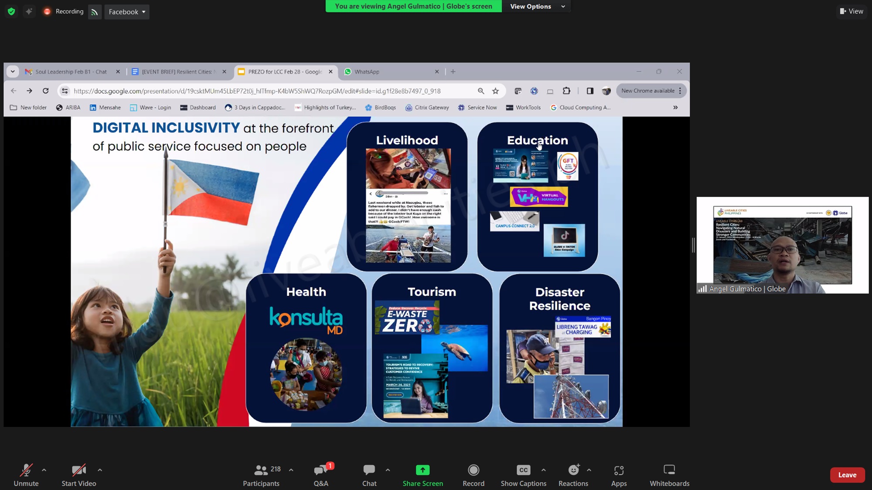Open Zoom Apps

[619, 475]
